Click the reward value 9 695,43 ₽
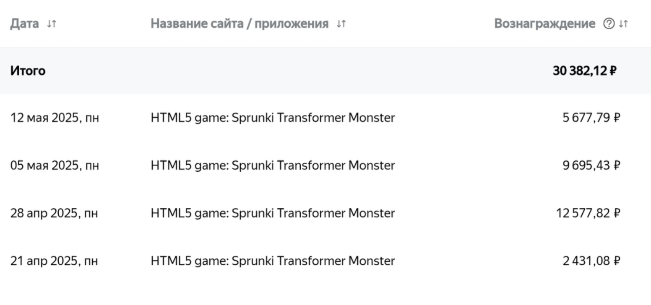 [x=591, y=165]
